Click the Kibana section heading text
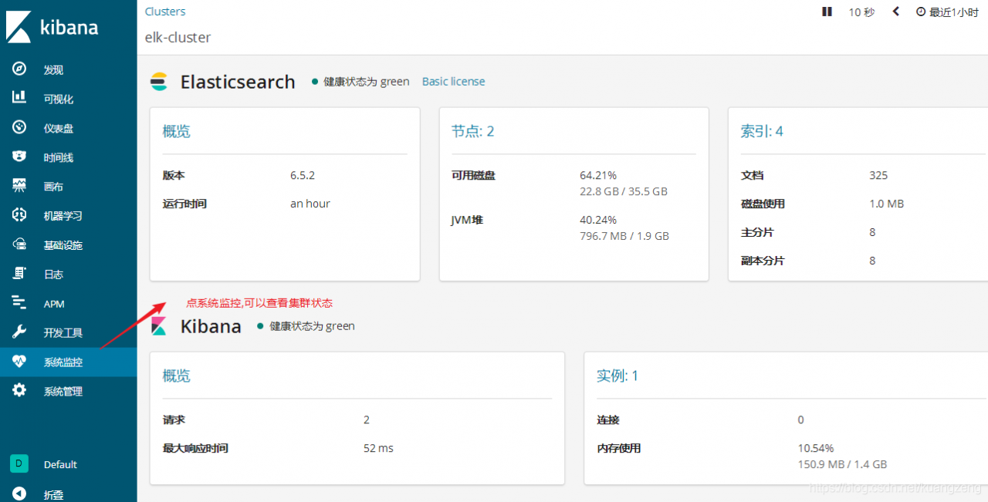Screen dimensions: 988x502 (x=211, y=326)
